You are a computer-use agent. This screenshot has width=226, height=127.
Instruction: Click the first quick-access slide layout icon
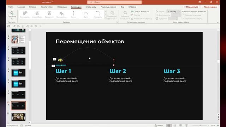pos(8,26)
